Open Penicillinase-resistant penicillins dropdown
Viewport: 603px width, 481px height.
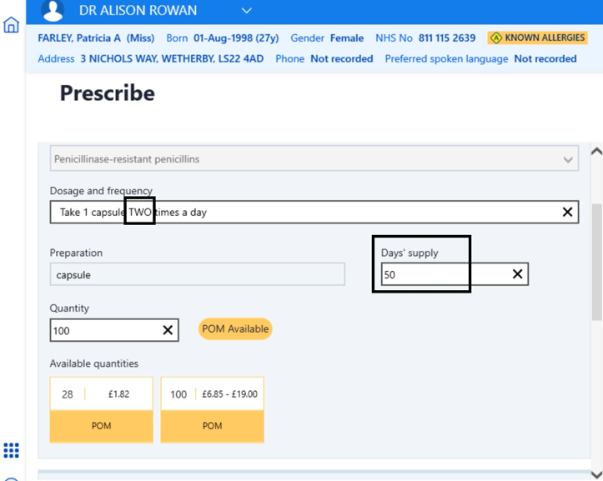314,158
